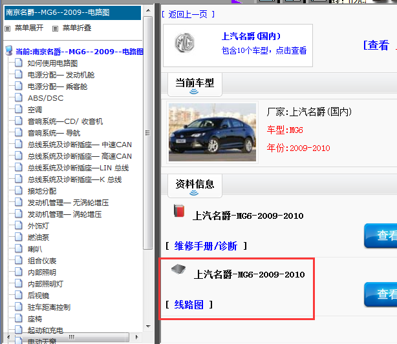The width and height of the screenshot is (397, 344).
Task: Click page icon next to 发动机管理—无涡轮增压
Action: tap(19, 202)
